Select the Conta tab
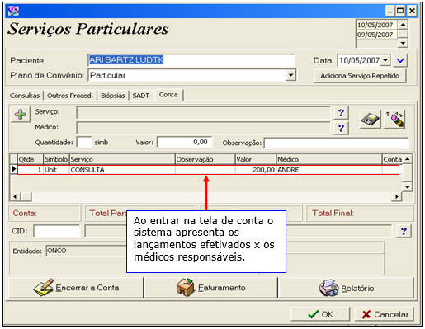This screenshot has width=425, height=329. pos(168,95)
